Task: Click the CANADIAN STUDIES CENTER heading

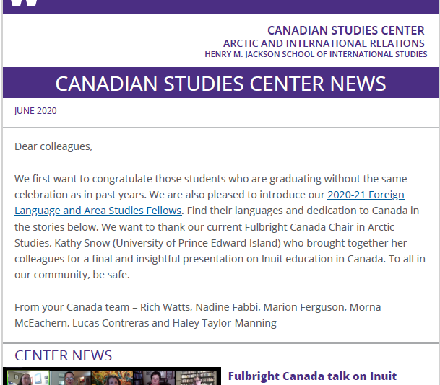Action: (345, 30)
